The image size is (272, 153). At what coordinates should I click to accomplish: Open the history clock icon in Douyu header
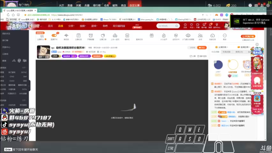click(x=185, y=25)
